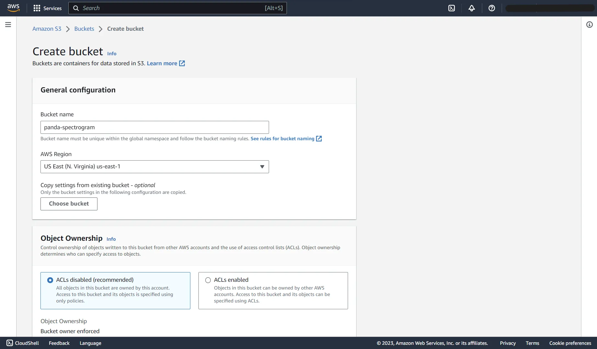Click the Object Ownership heading

point(72,238)
